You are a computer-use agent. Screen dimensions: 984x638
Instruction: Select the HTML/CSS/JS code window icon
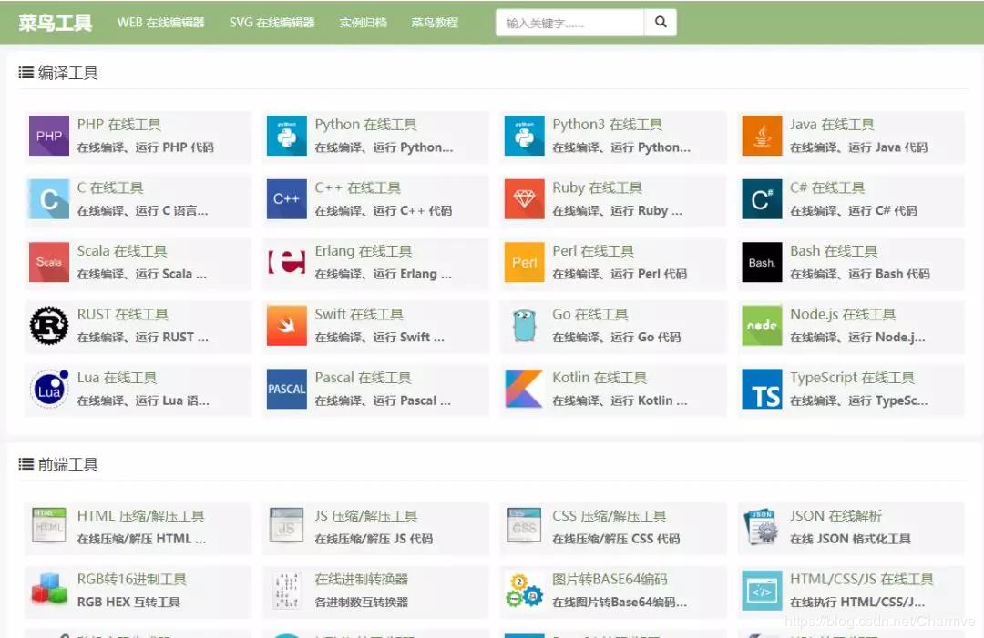[762, 591]
